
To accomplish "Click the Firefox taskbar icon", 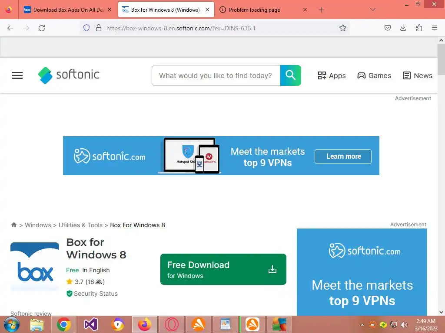I will [144, 324].
